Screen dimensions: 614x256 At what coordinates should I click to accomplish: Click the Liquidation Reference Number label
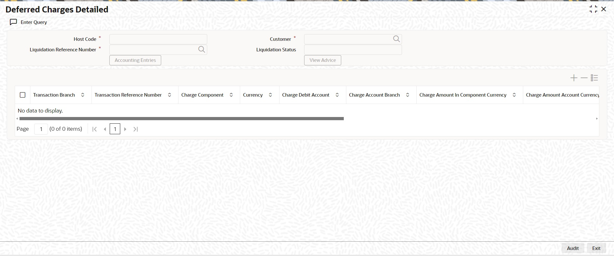tap(63, 50)
